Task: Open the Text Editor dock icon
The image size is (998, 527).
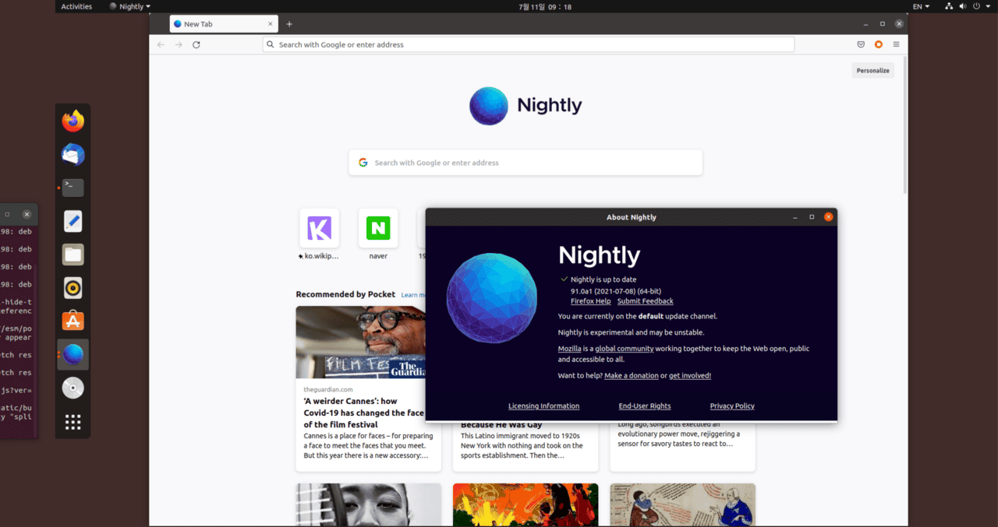Action: (73, 221)
